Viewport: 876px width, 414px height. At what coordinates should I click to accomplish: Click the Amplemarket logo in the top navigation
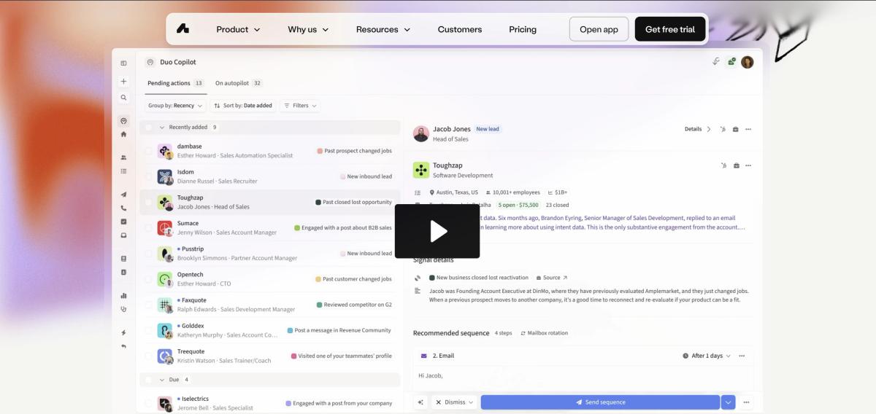click(182, 29)
